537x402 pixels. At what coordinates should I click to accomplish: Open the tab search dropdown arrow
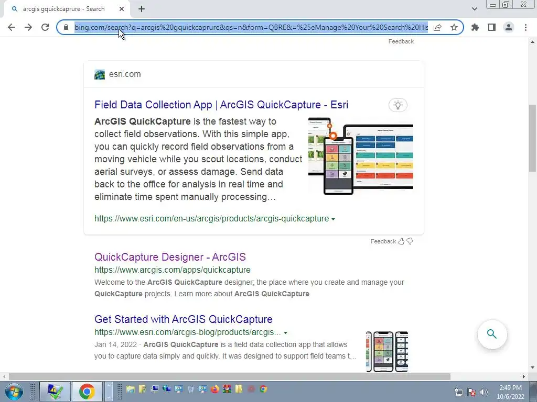click(474, 9)
